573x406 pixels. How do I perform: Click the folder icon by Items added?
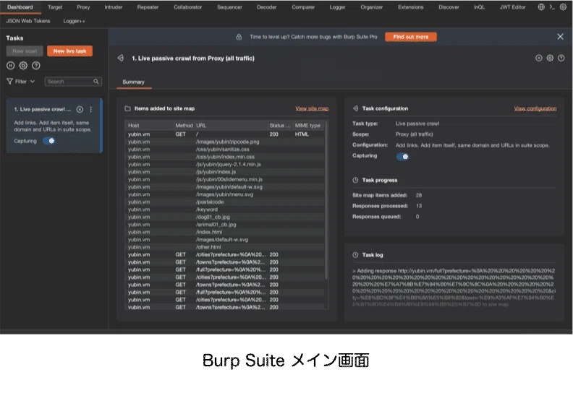pyautogui.click(x=127, y=108)
